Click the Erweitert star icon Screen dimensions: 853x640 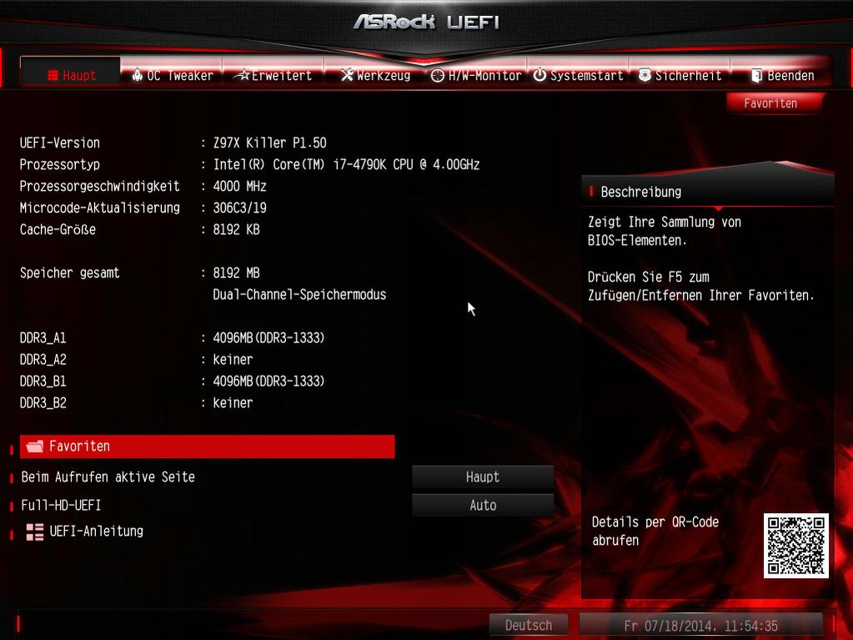[242, 75]
